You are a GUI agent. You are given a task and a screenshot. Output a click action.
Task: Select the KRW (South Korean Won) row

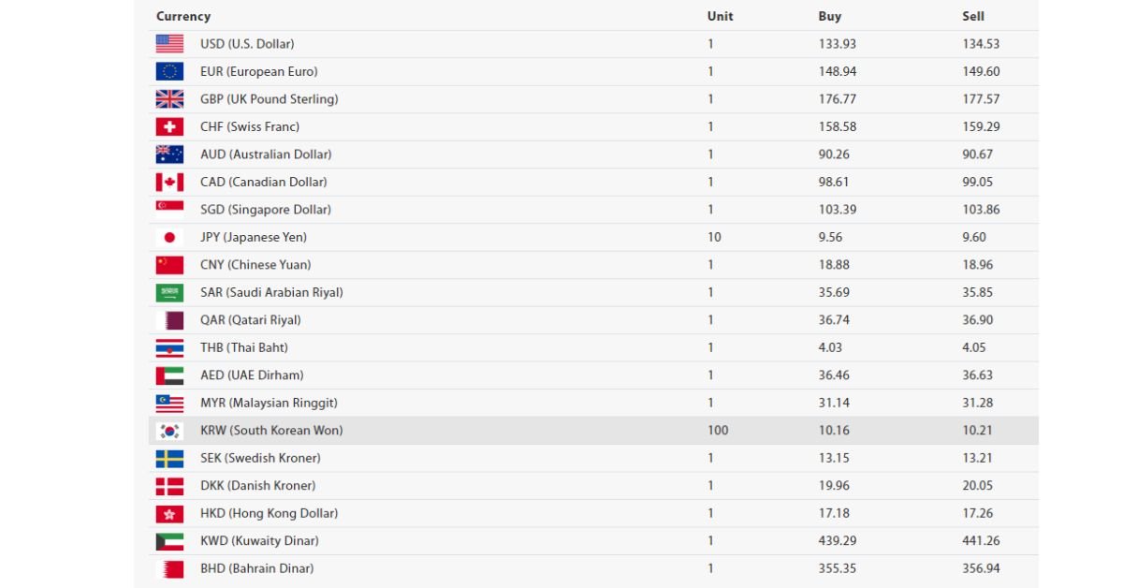[593, 431]
